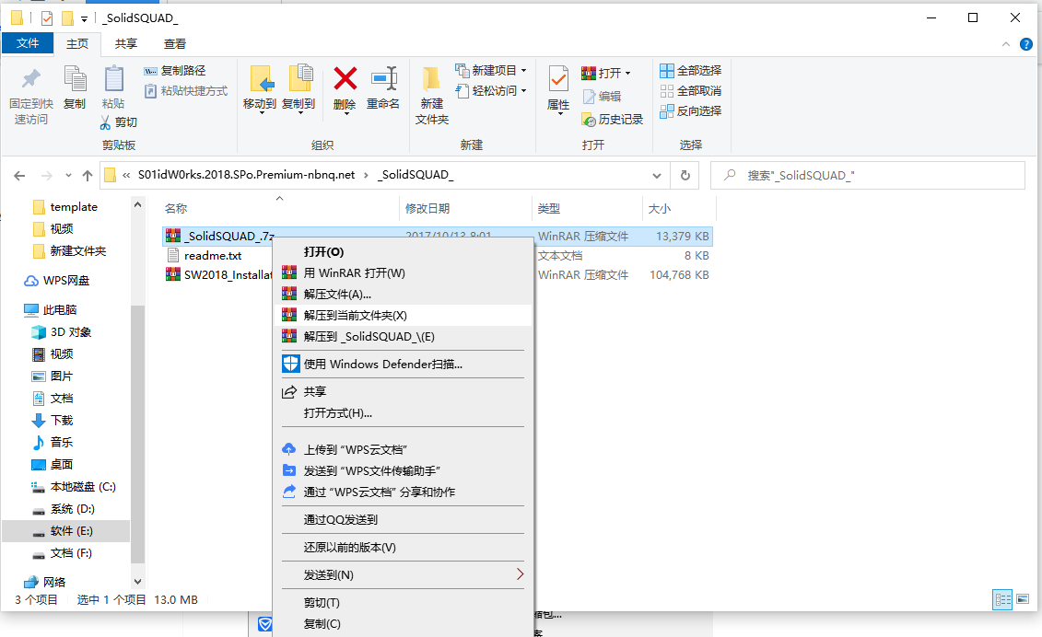
Task: Select readme.txt file
Action: pyautogui.click(x=213, y=256)
